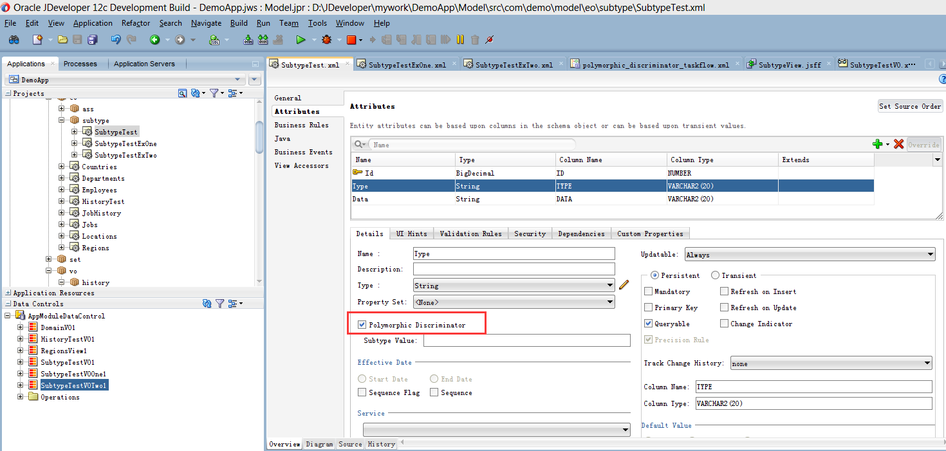Image resolution: width=946 pixels, height=451 pixels.
Task: Check the Mandatory checkbox
Action: point(648,291)
